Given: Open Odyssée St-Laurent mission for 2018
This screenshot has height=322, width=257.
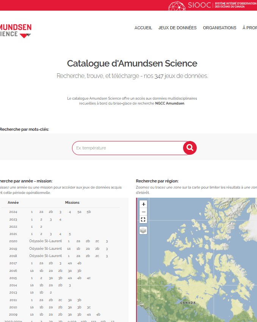Looking at the screenshot, I should click(45, 256).
